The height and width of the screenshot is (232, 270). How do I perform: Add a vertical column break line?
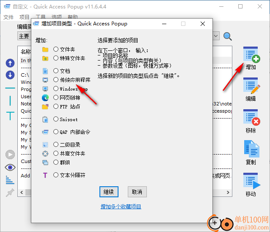coord(10,101)
